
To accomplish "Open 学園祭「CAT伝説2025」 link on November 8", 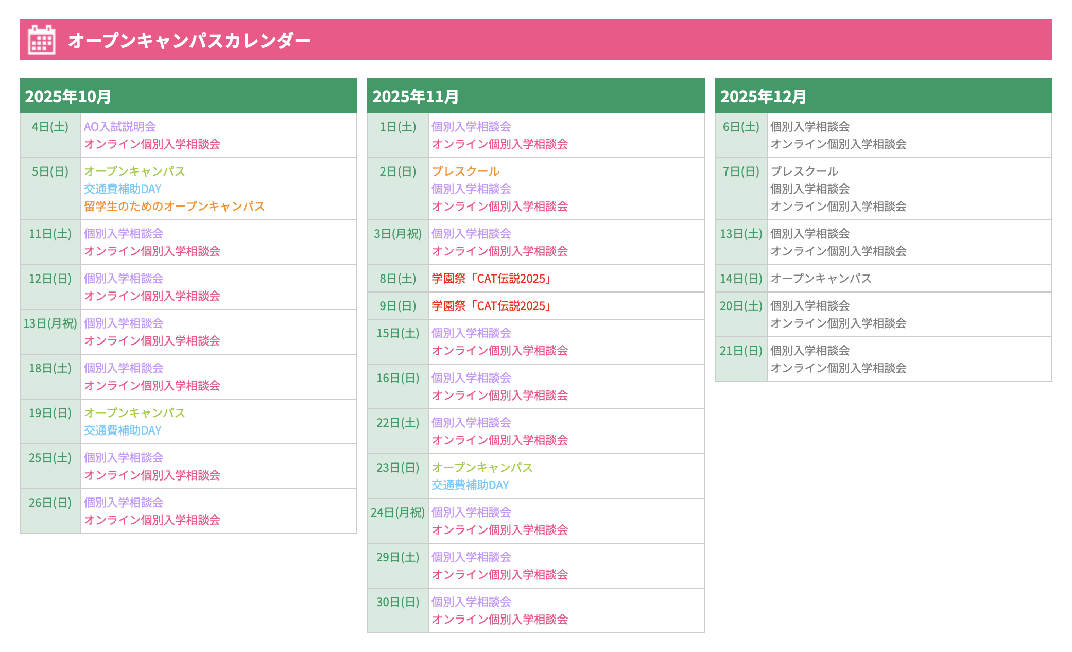I will pyautogui.click(x=492, y=279).
